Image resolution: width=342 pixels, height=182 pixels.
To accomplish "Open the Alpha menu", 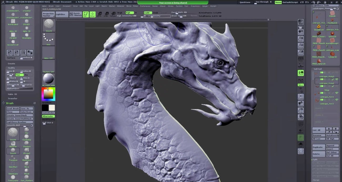I will [x=44, y=6].
